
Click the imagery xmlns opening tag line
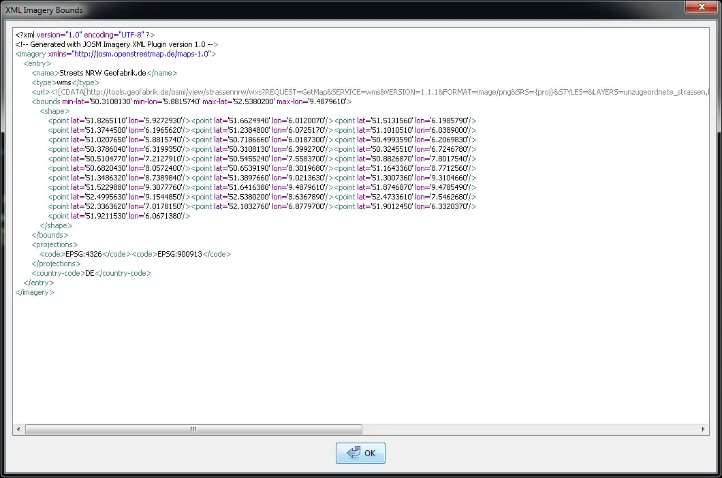pyautogui.click(x=116, y=53)
